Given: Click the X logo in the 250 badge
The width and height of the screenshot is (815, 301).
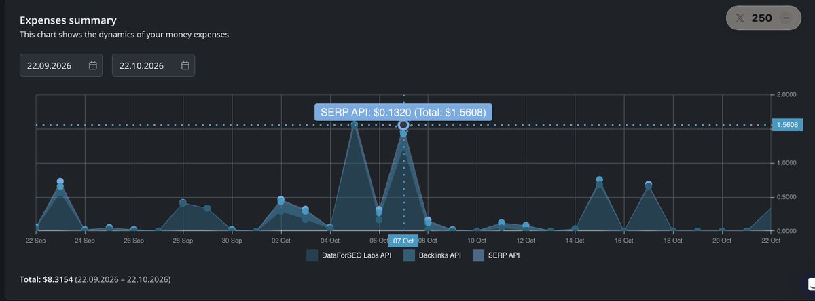Looking at the screenshot, I should [x=740, y=18].
